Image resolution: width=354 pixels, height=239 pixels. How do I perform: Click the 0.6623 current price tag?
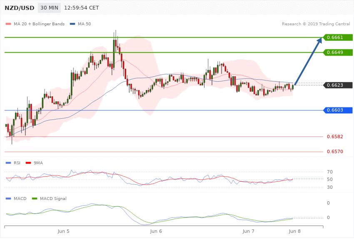[338, 85]
